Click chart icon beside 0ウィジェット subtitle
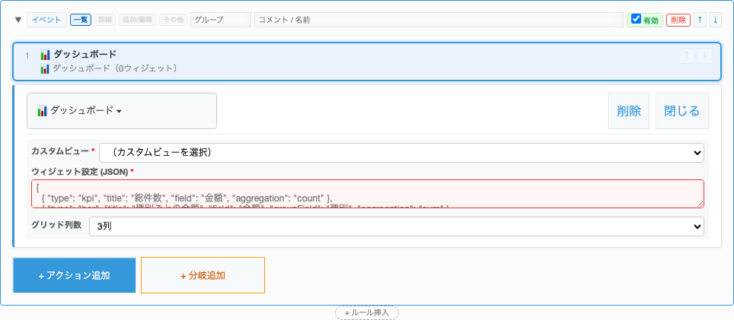 click(45, 68)
